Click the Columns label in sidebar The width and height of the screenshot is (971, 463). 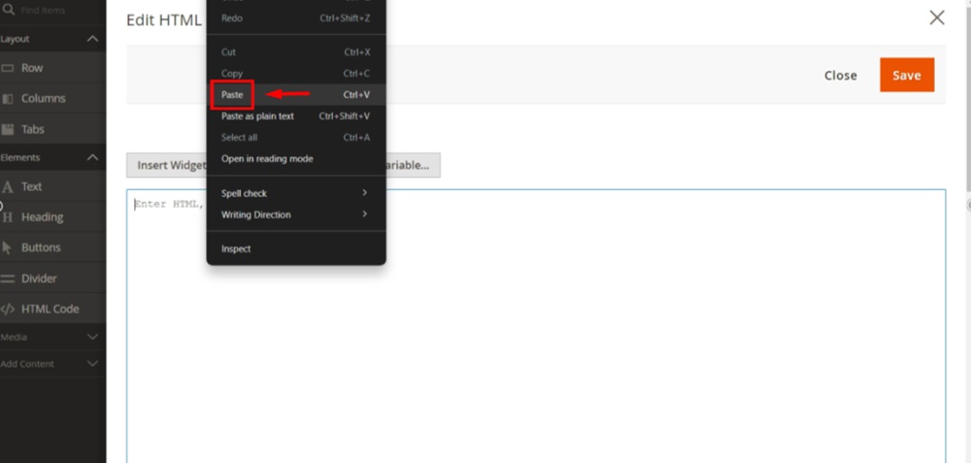pos(44,98)
